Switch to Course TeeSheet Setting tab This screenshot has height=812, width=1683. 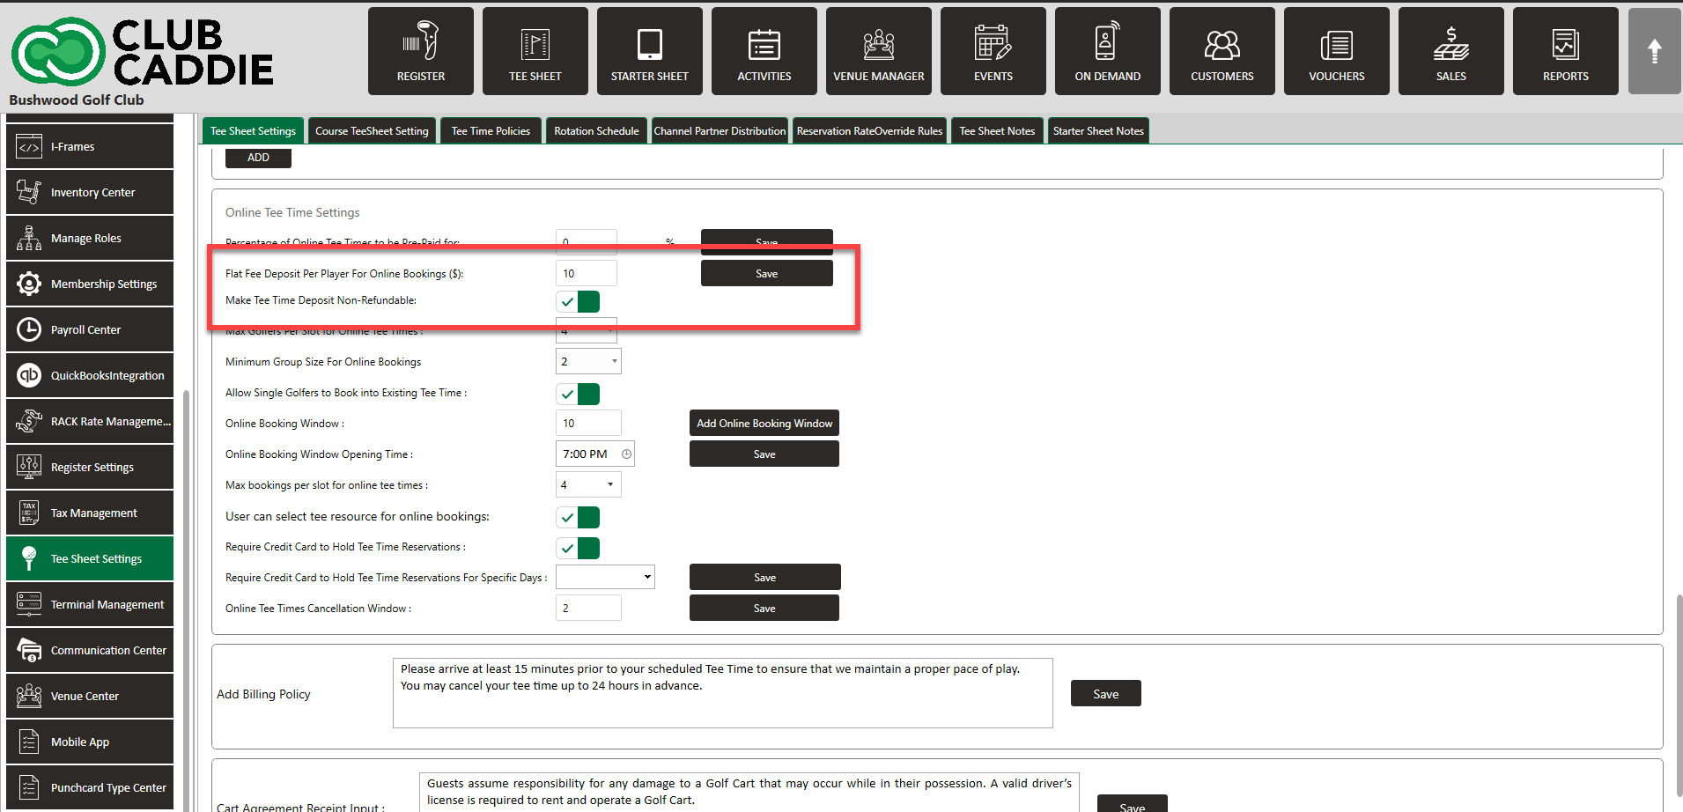[372, 130]
